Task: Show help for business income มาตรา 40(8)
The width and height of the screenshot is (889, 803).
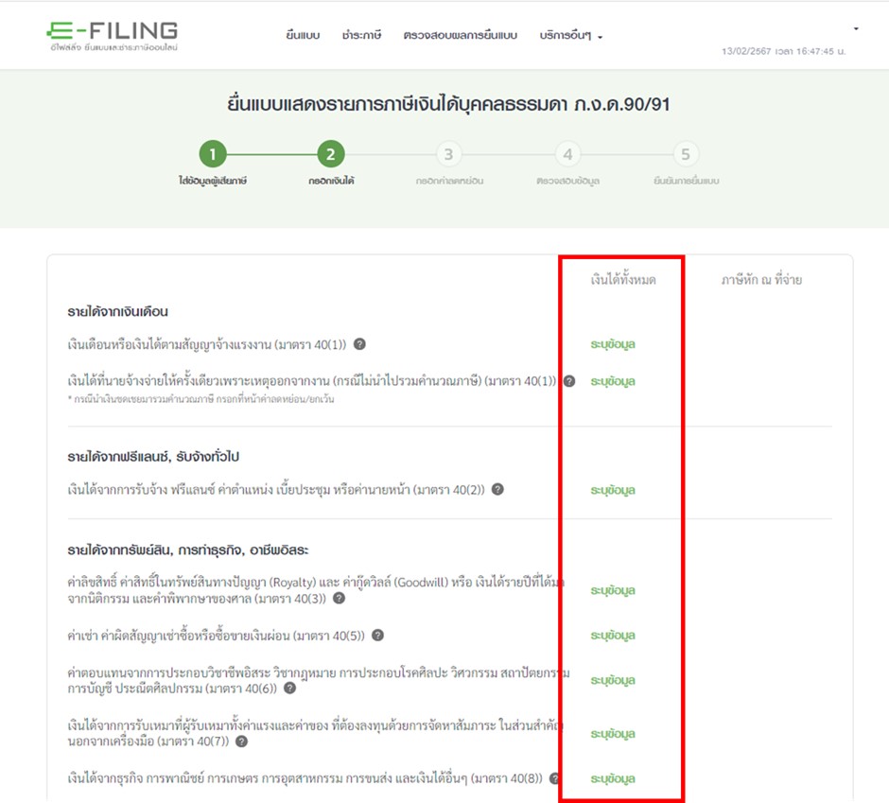Action: pos(554,778)
